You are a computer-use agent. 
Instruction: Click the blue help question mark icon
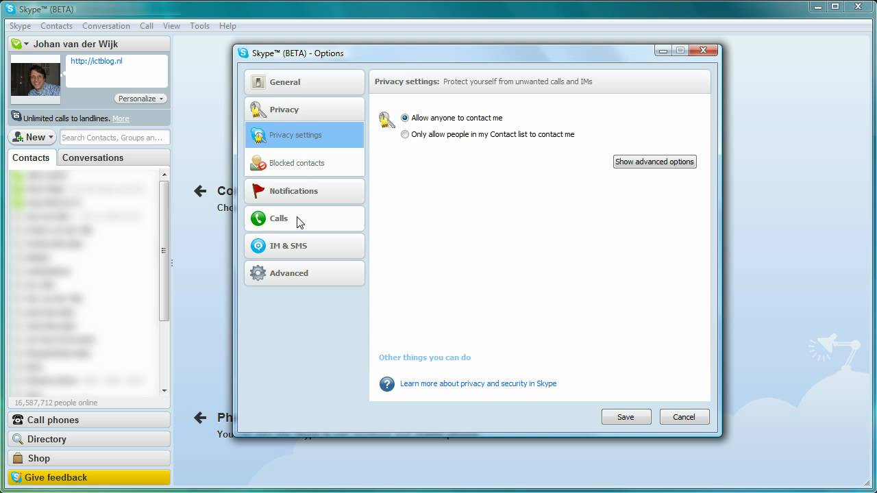coord(387,384)
